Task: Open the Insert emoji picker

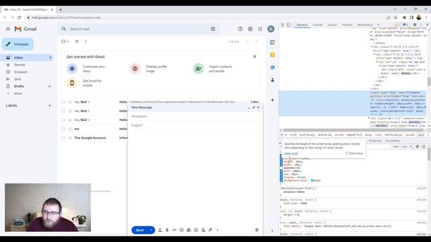Action: 181,230
